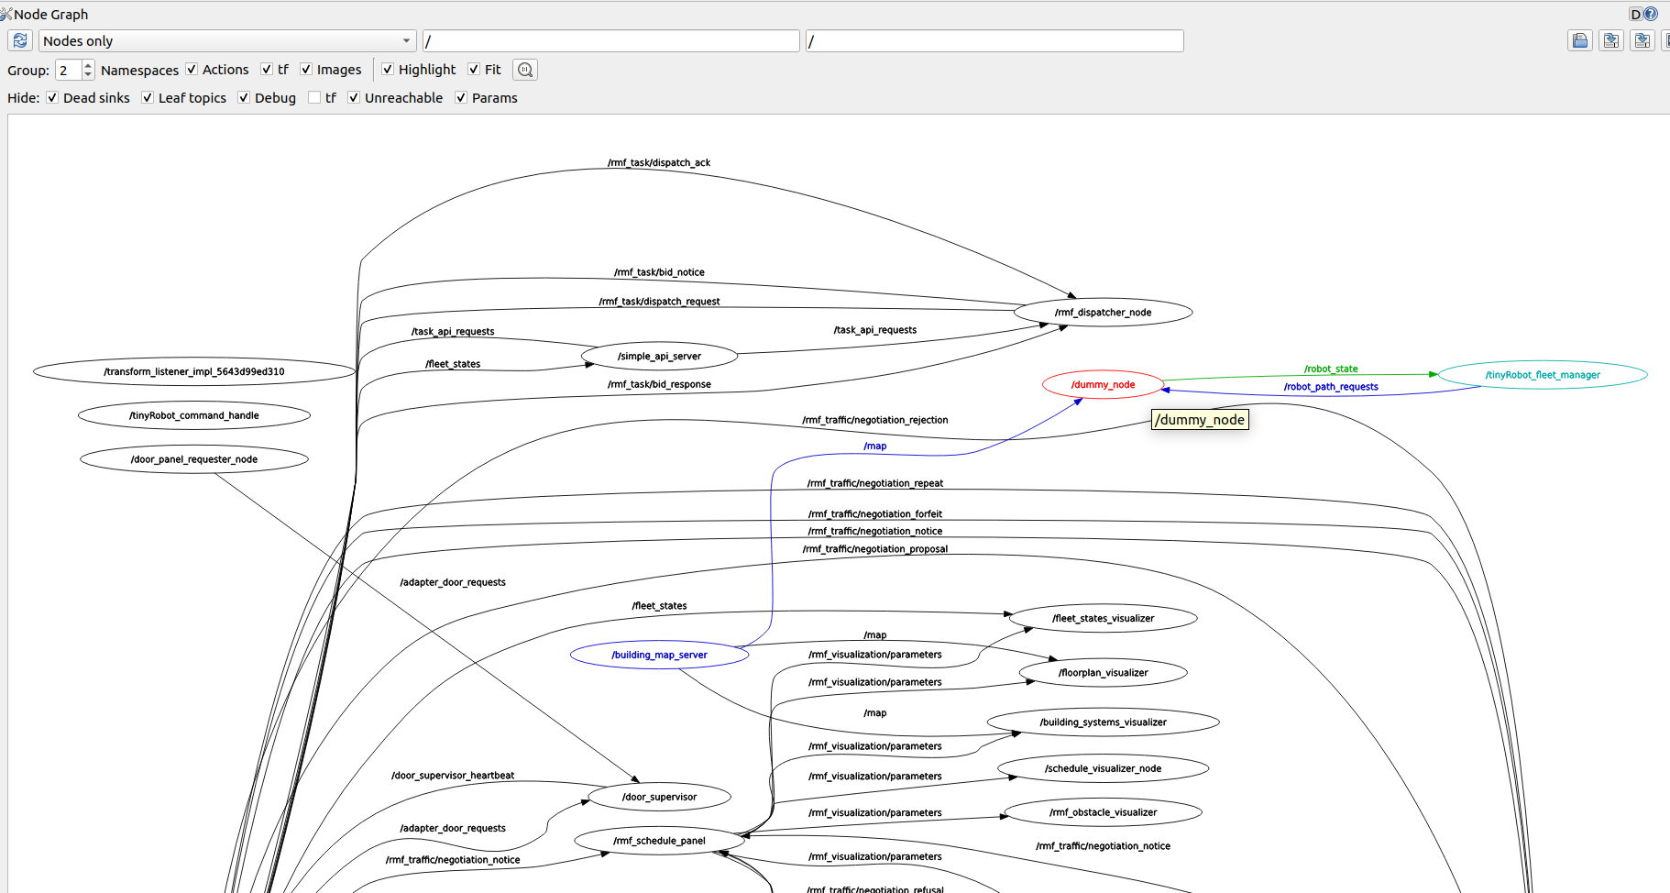
Task: Click the open-folder load DOT icon
Action: pyautogui.click(x=1580, y=41)
